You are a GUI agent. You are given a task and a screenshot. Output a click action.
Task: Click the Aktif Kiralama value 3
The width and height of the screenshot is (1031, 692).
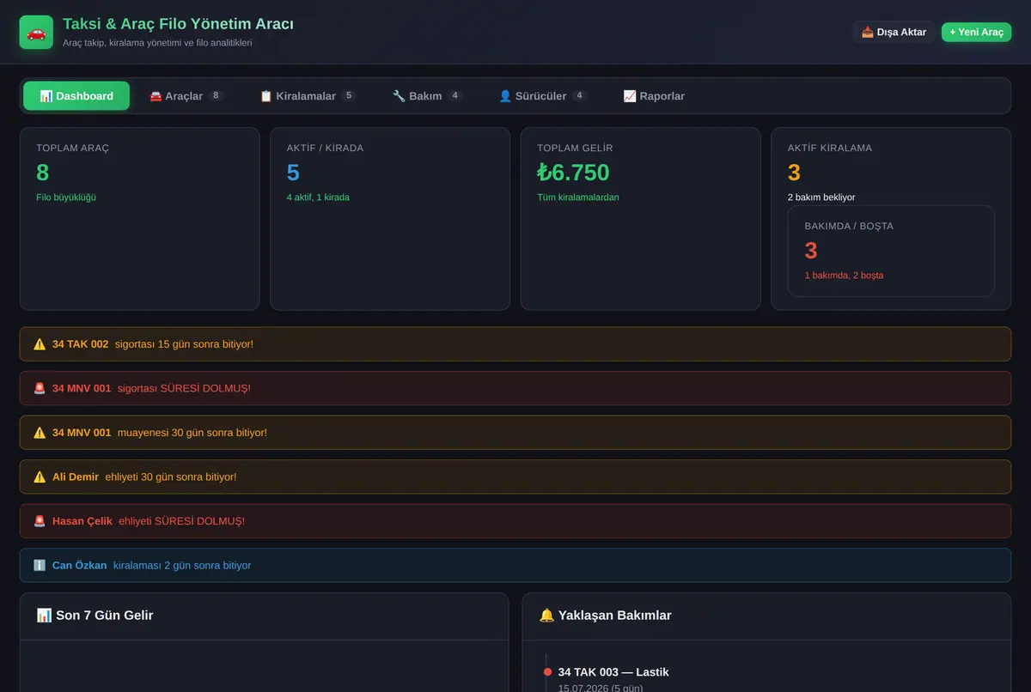click(x=794, y=173)
